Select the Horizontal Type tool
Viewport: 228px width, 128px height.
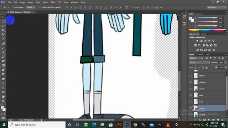[3, 83]
